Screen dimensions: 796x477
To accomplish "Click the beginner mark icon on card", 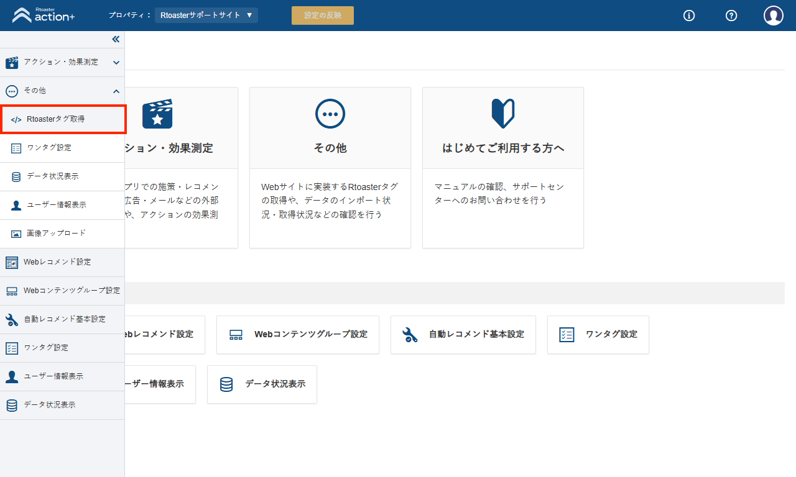I will tap(503, 114).
